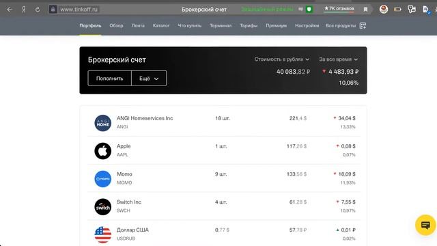437x246 pixels.
Task: Reload the page
Action: [x=38, y=10]
